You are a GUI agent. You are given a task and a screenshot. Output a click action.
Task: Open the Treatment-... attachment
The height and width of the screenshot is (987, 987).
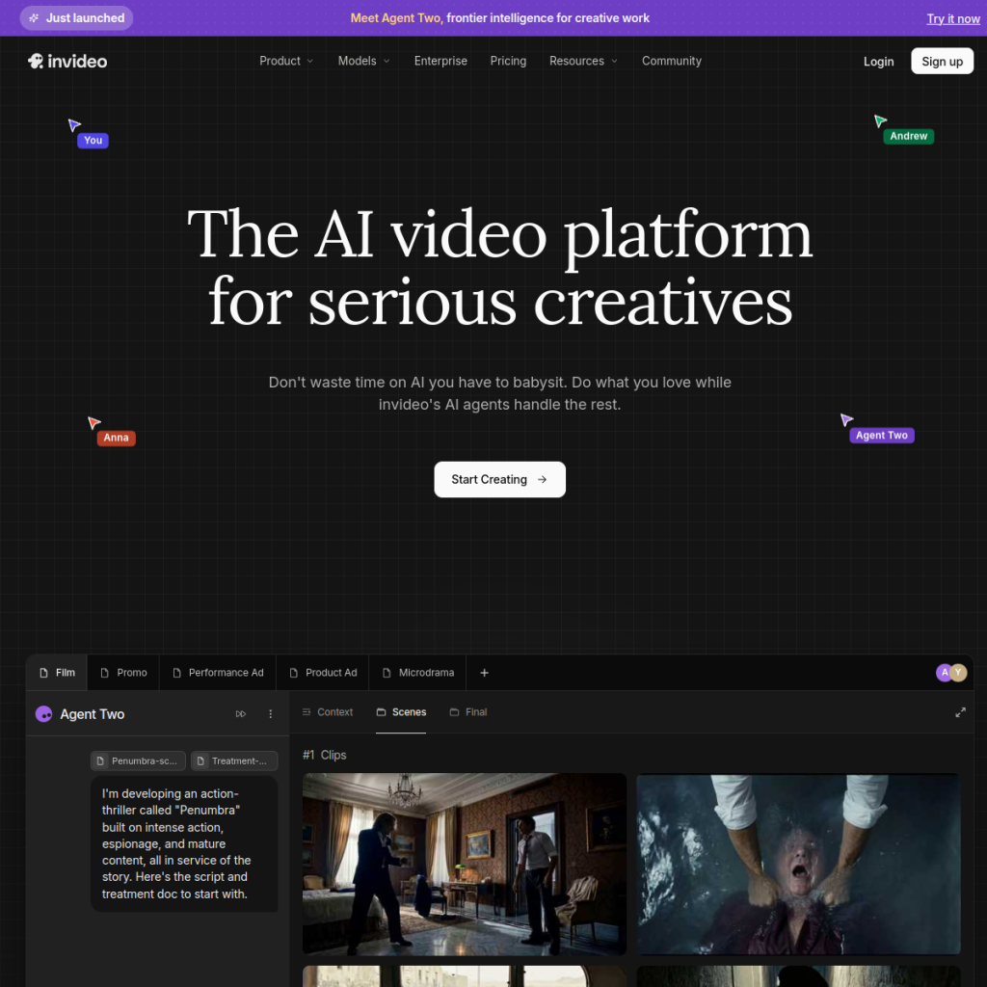(234, 760)
